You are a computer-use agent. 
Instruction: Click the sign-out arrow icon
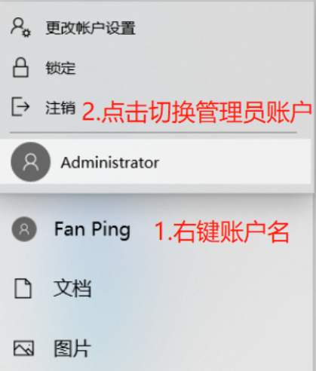point(20,107)
